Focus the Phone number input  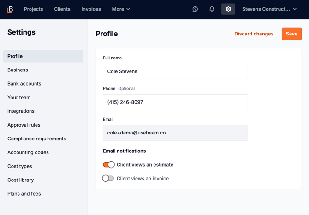175,102
